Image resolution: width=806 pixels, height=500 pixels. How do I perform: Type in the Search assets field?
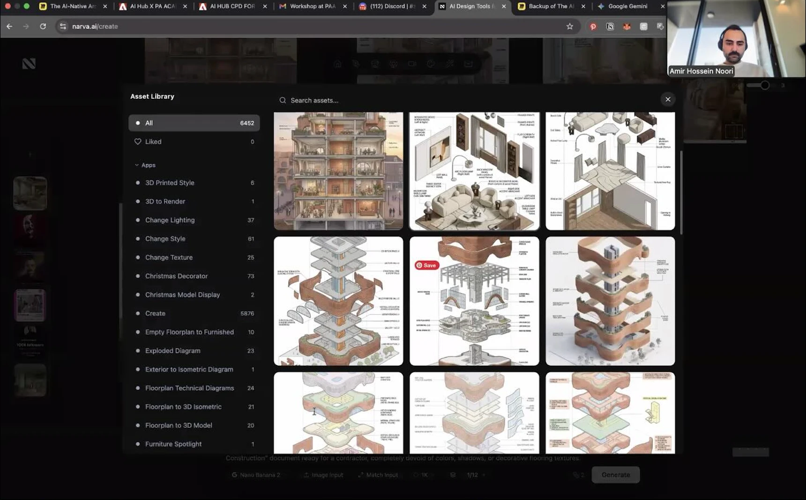coord(422,100)
